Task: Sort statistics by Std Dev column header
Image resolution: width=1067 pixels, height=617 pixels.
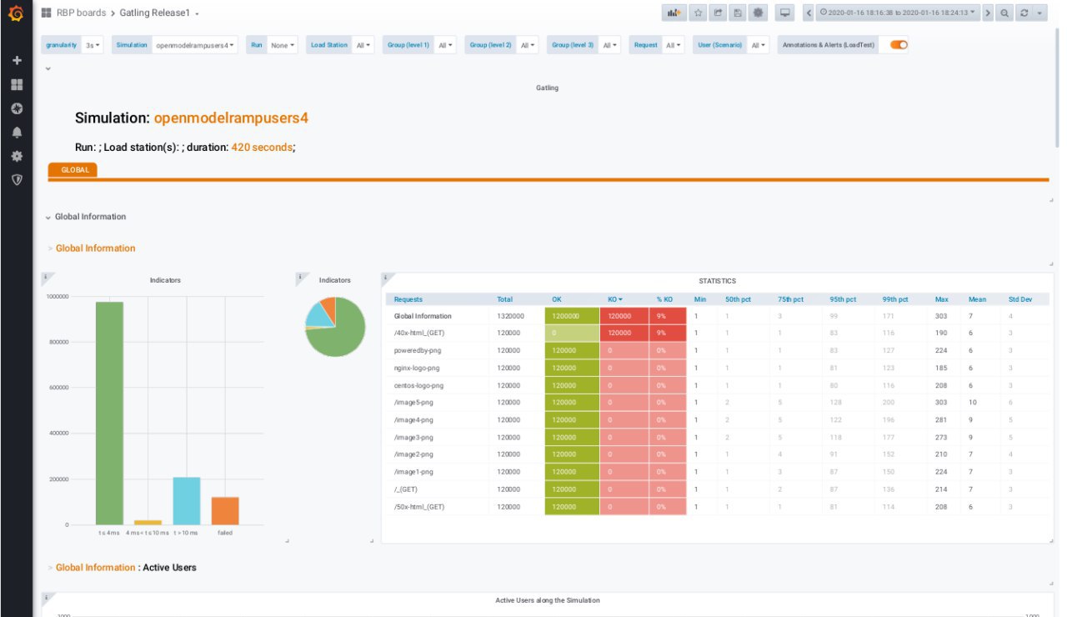Action: coord(1019,298)
